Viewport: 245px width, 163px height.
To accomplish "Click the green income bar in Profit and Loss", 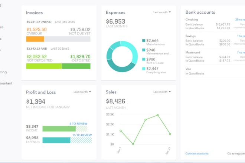I will pos(59,129).
